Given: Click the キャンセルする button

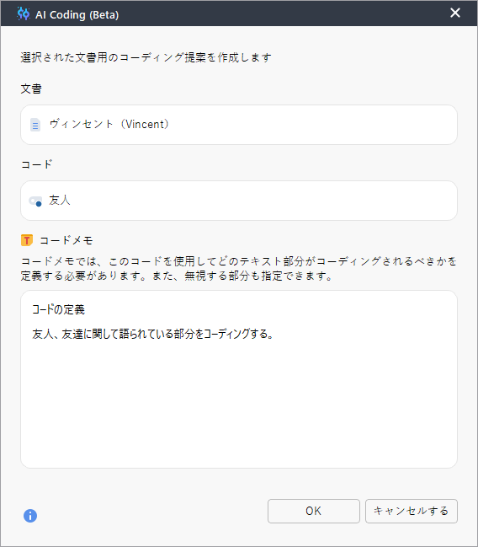Looking at the screenshot, I should tap(412, 511).
